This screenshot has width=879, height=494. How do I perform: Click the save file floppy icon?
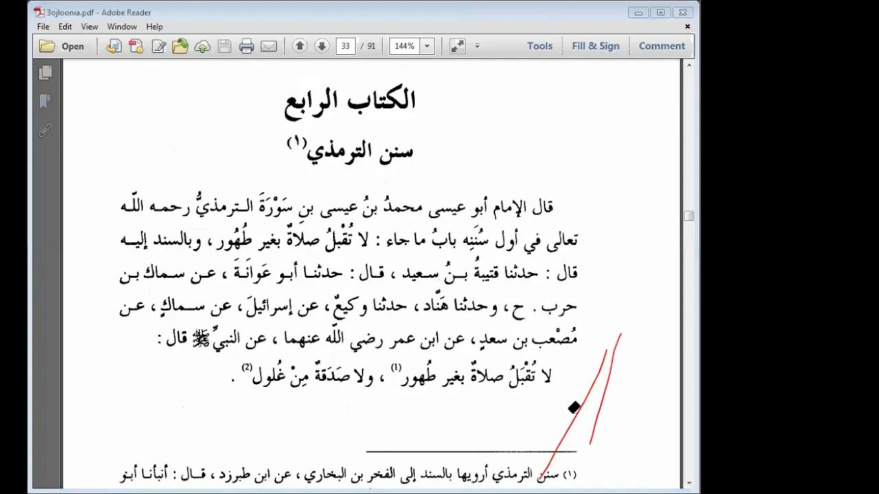coord(225,46)
